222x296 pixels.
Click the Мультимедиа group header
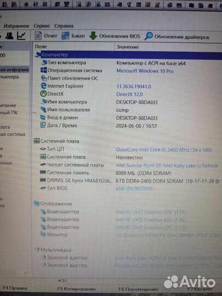pos(53,250)
